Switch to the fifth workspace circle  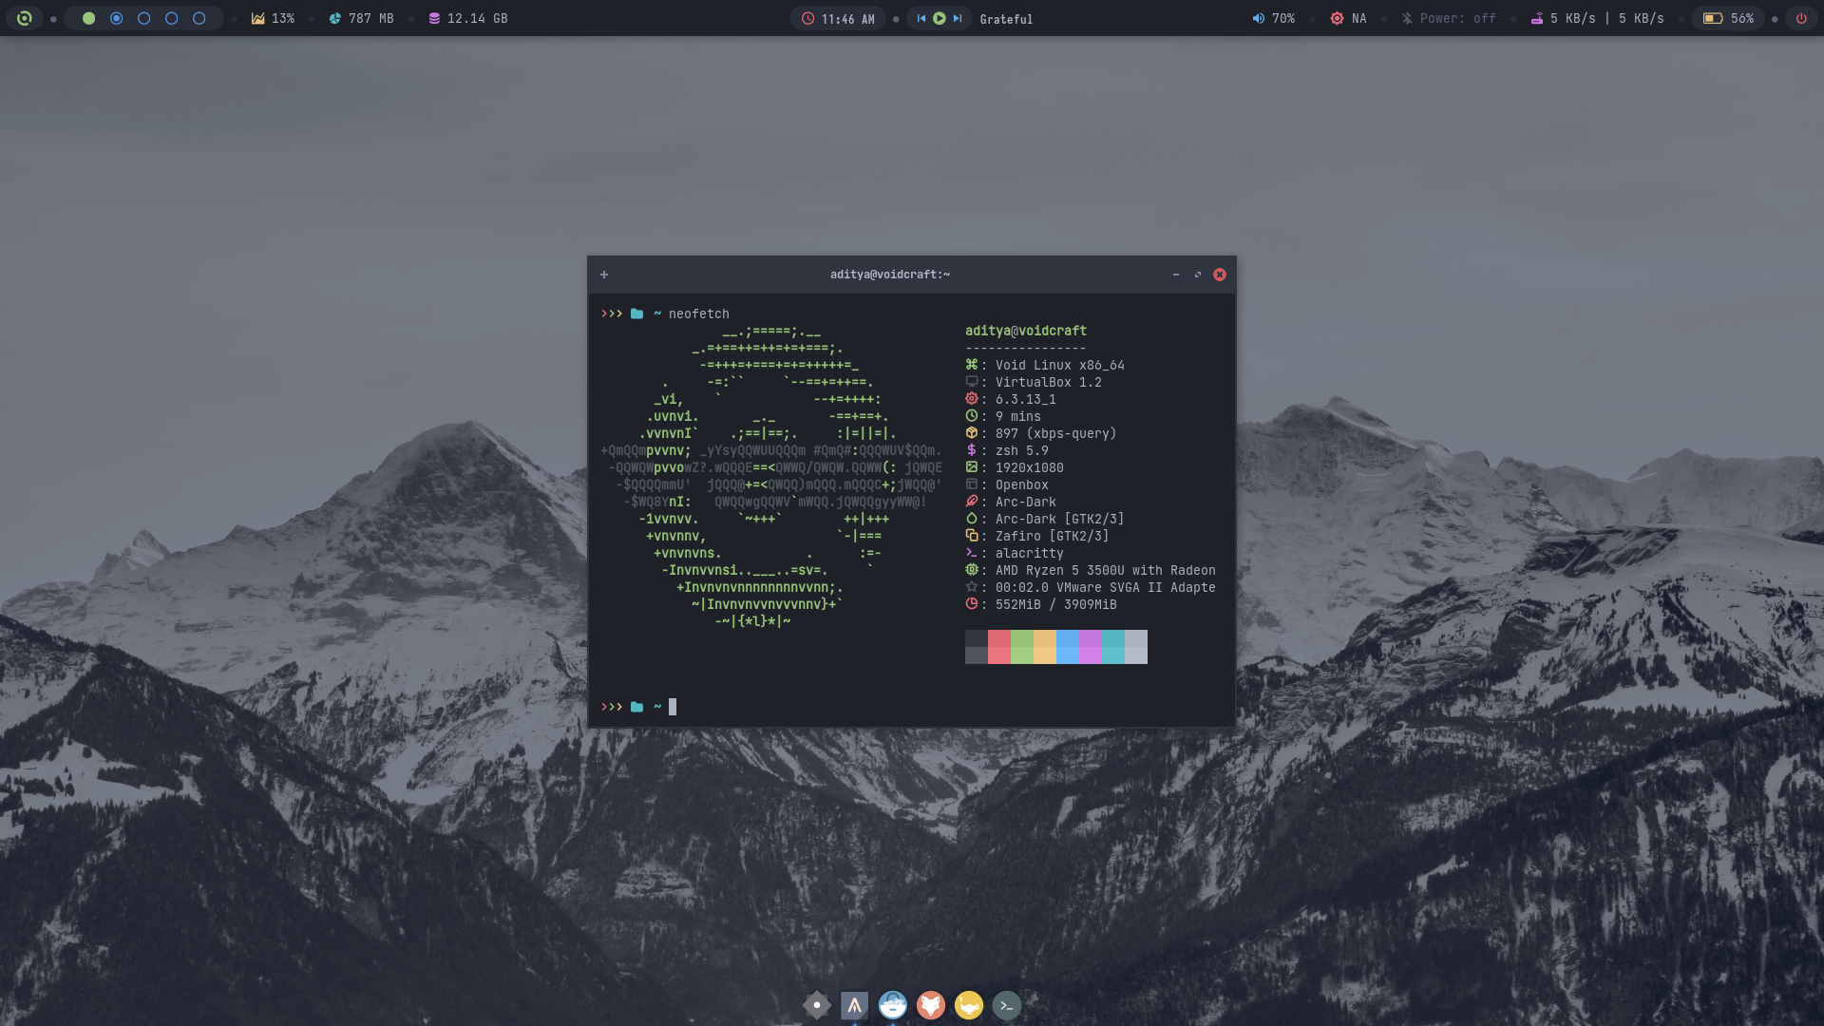point(199,18)
